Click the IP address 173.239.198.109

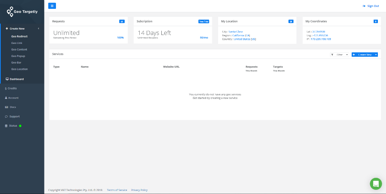pos(321,39)
